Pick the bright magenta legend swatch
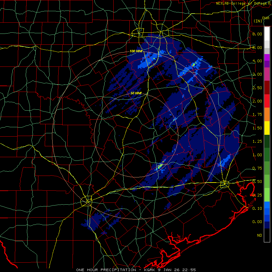Viewport: 272px width, 272px height. click(x=267, y=57)
